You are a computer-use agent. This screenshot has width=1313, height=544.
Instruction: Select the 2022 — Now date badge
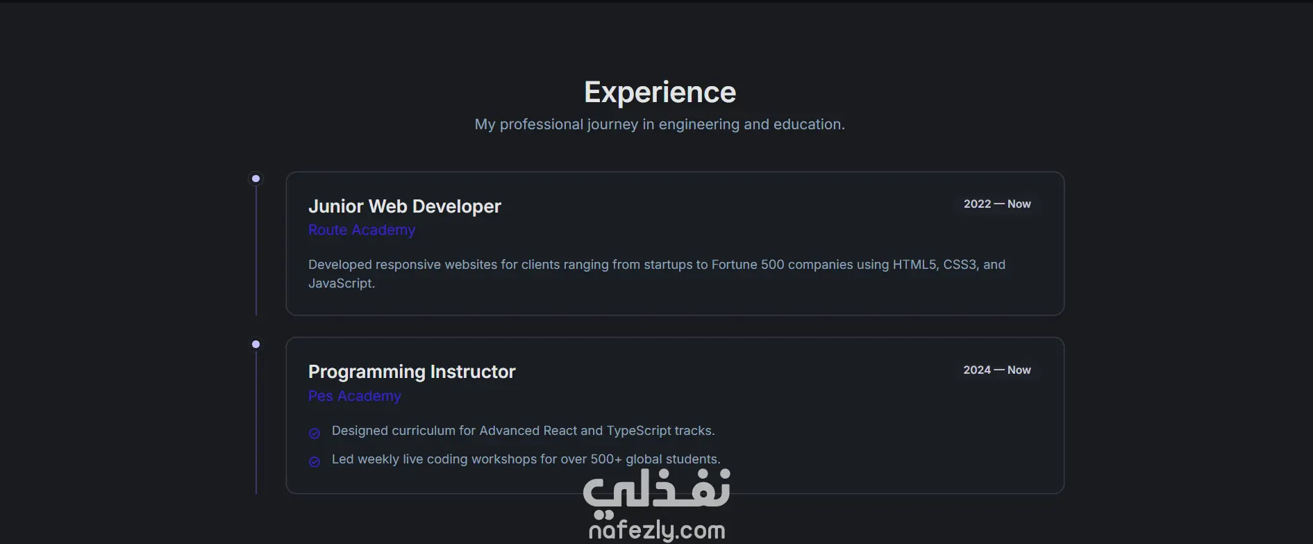[997, 204]
